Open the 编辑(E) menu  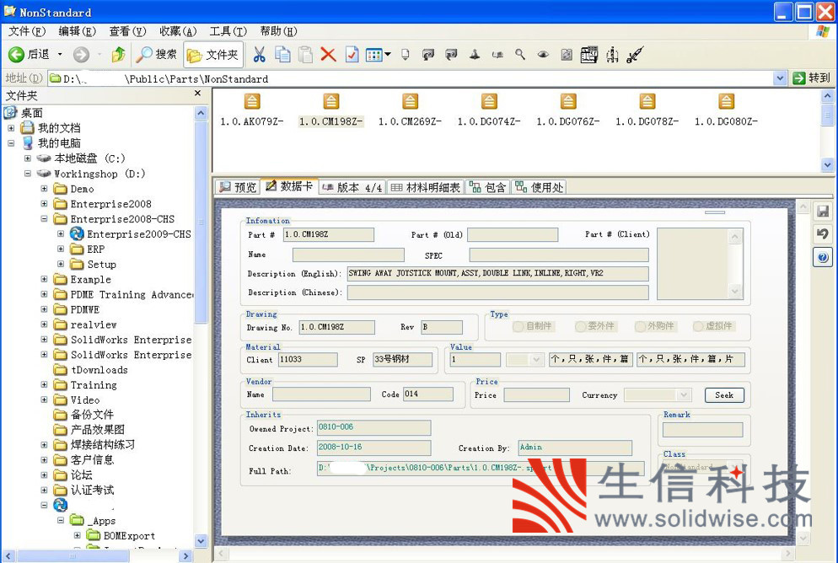click(x=77, y=31)
